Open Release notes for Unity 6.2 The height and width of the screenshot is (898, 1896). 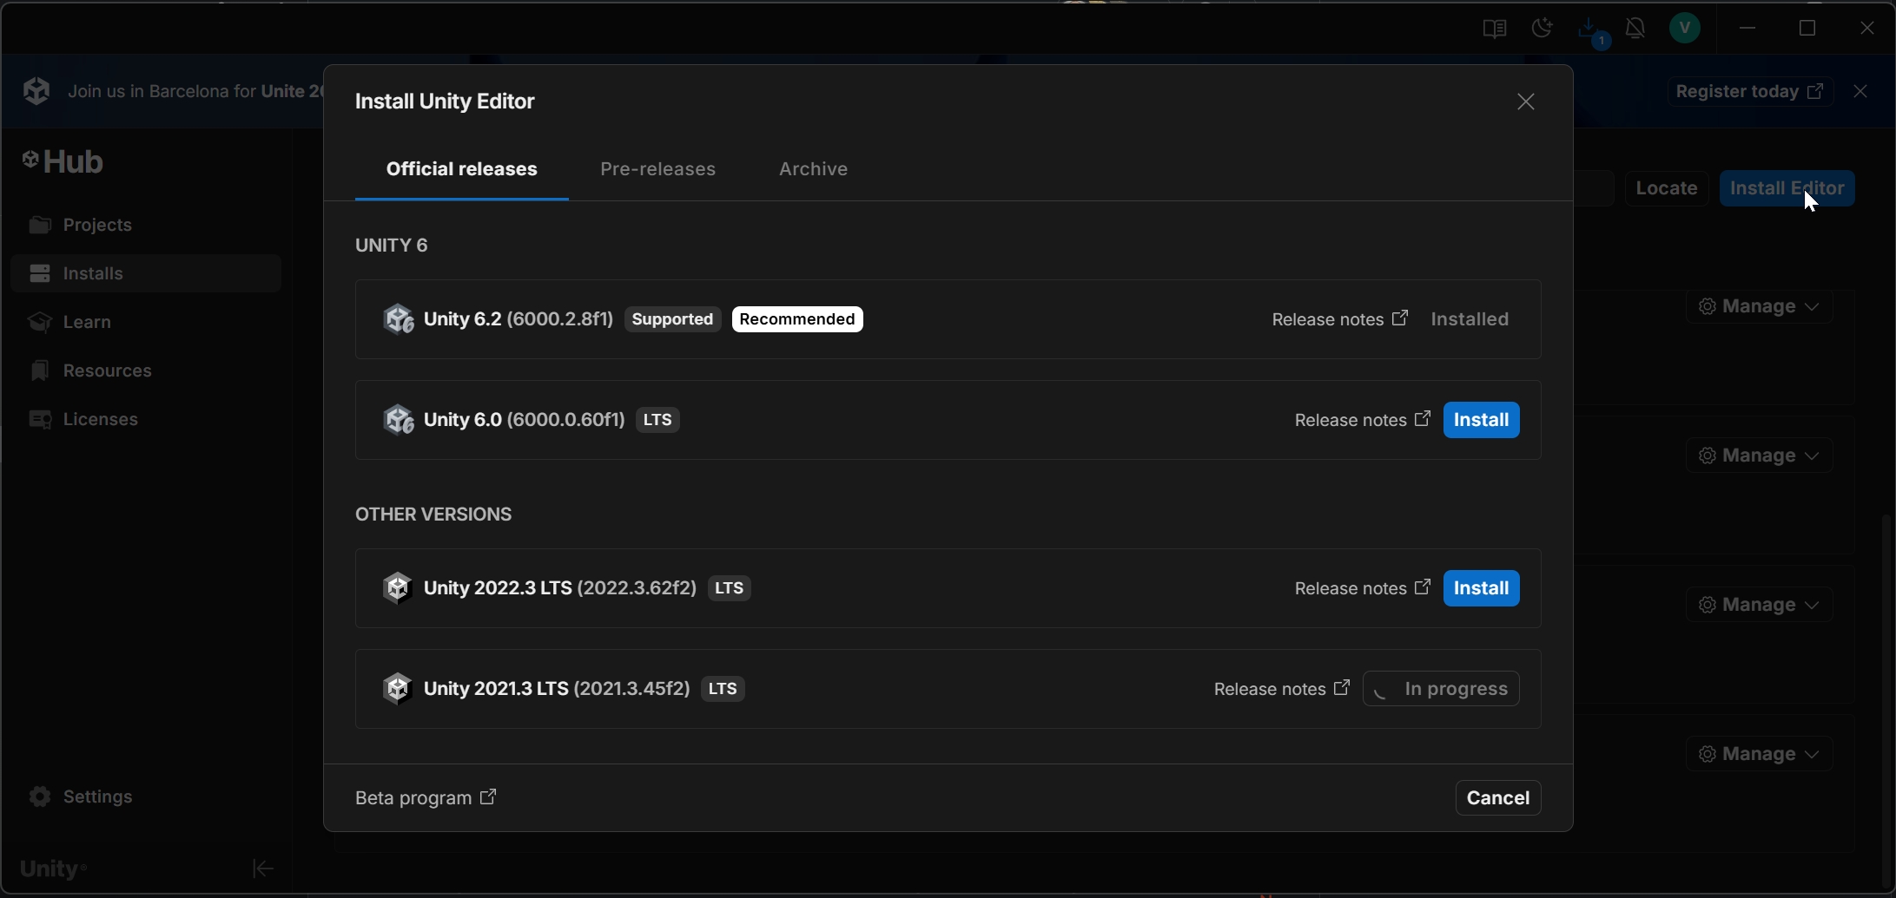(x=1339, y=319)
